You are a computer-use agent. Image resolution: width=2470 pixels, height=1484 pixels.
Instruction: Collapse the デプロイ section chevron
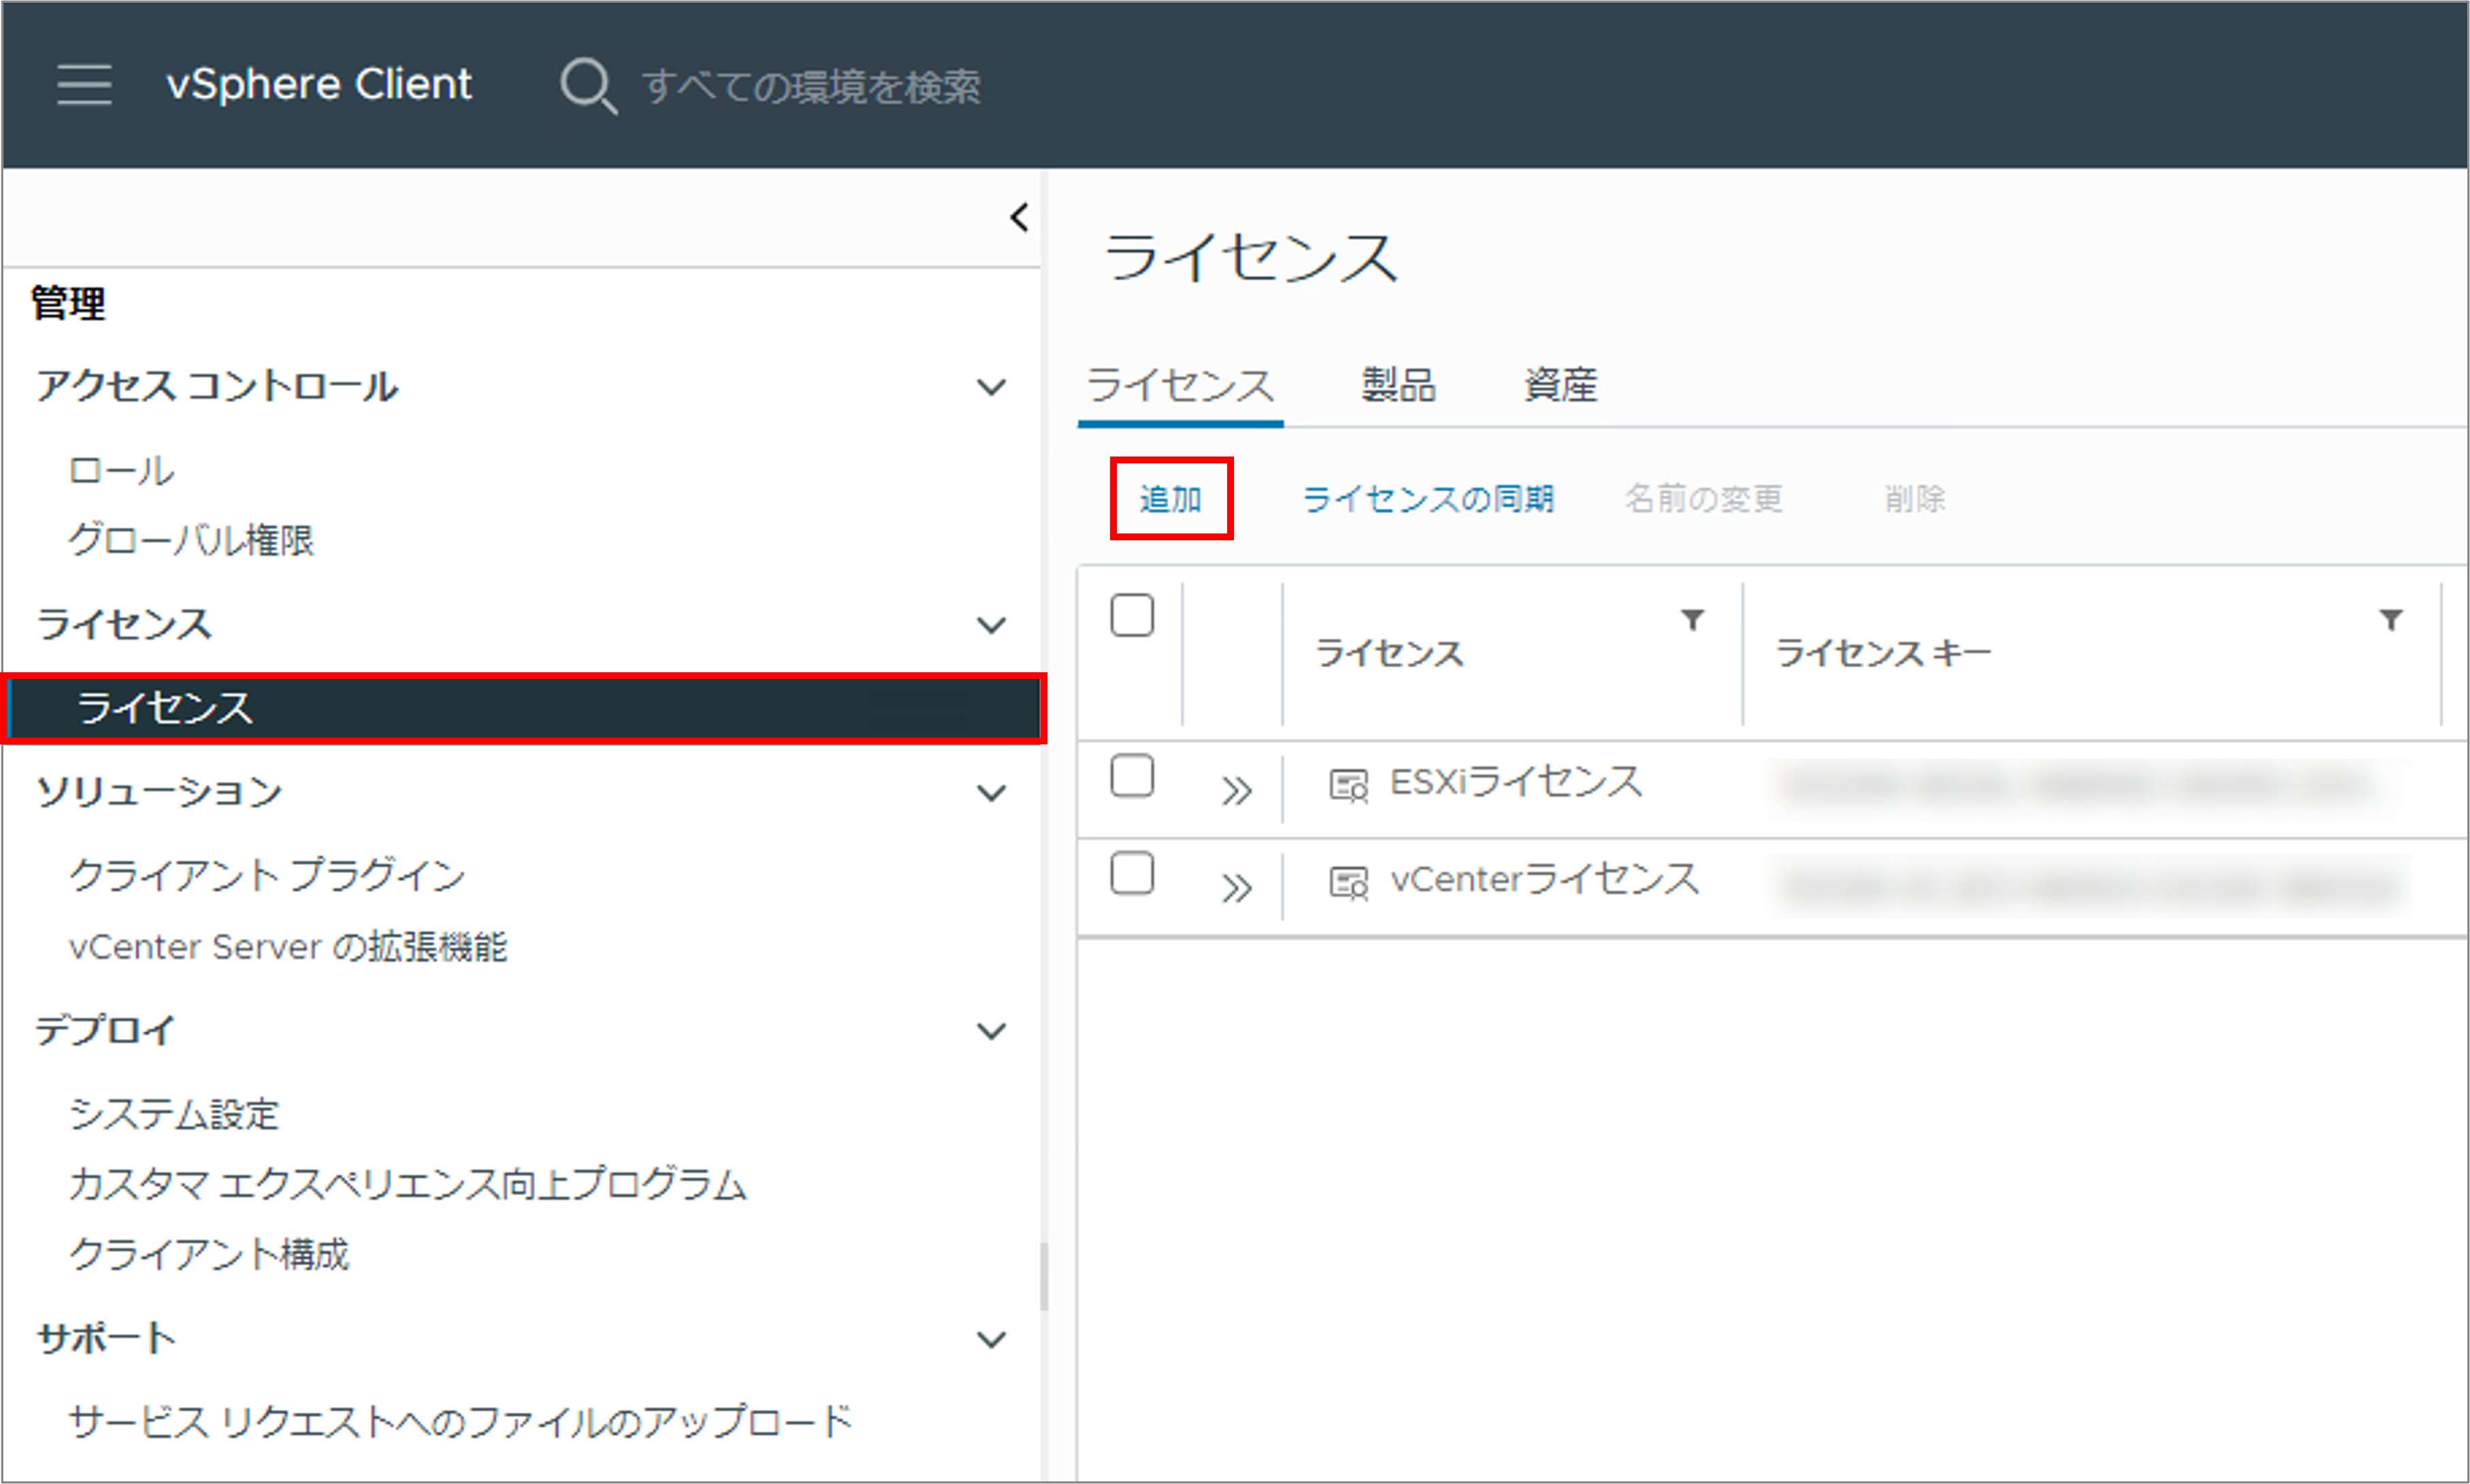click(991, 1031)
